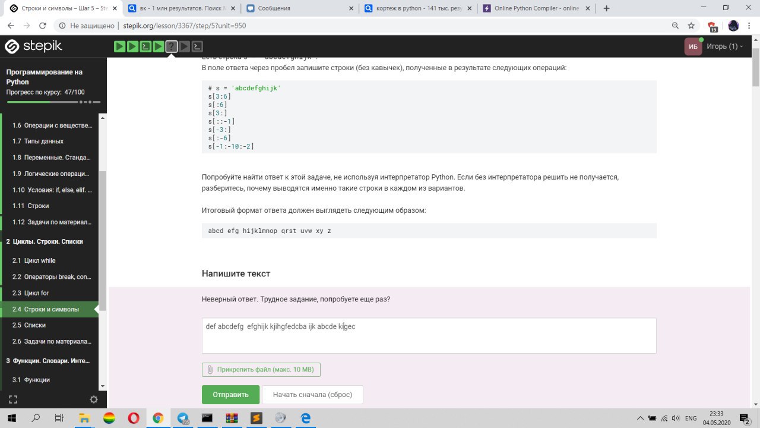Open Windows taskbar search
The height and width of the screenshot is (428, 760).
tap(36, 418)
